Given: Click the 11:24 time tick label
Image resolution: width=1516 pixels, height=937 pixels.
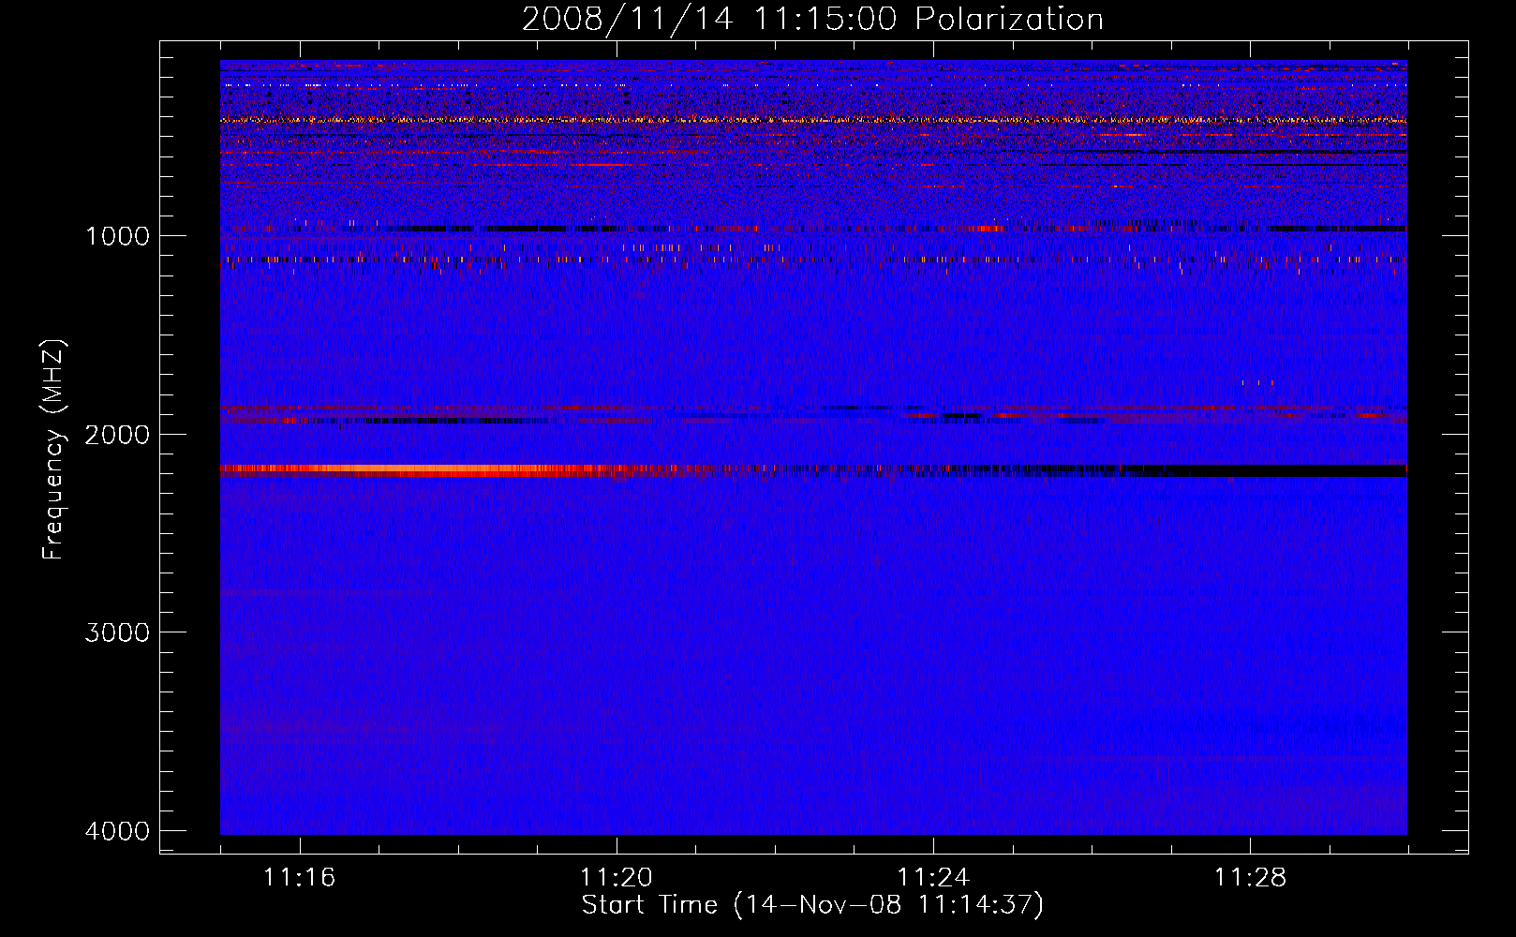Looking at the screenshot, I should tap(933, 877).
